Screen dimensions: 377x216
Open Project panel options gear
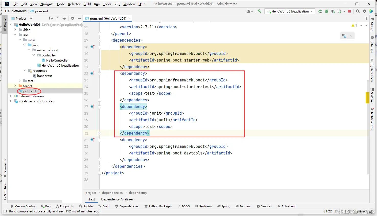(x=73, y=18)
